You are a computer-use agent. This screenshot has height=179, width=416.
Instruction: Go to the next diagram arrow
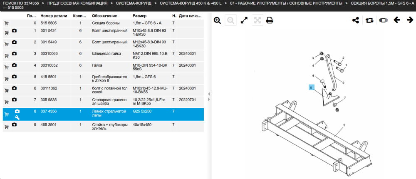coord(410,20)
